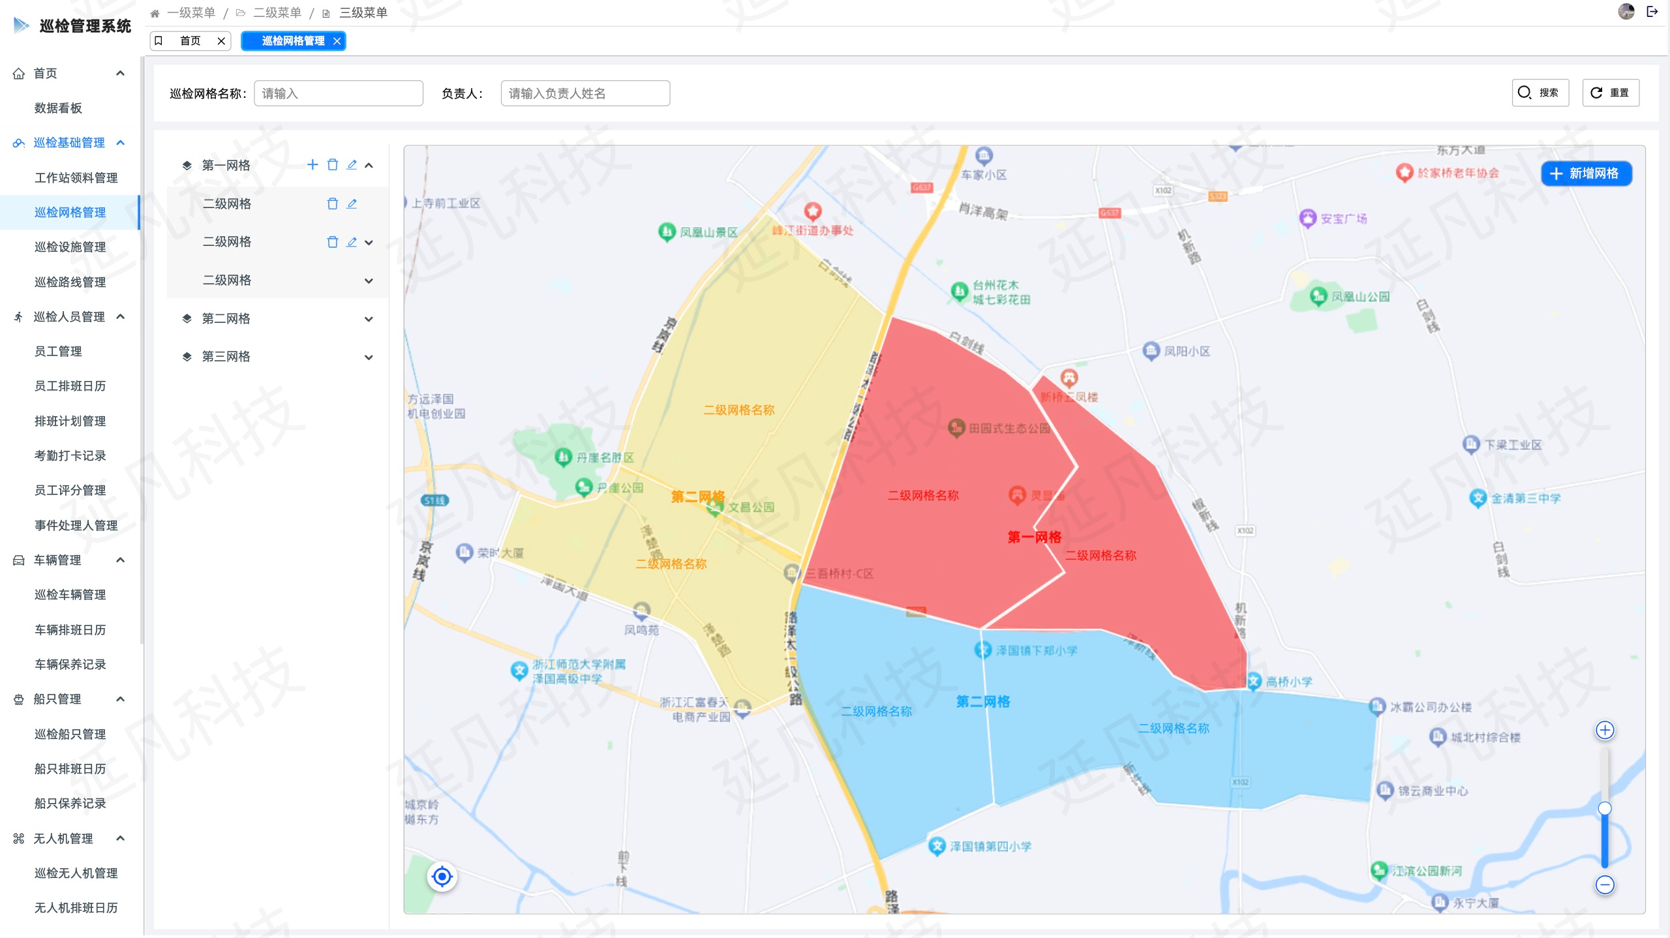
Task: Expand the 第三网格 tree node
Action: pyautogui.click(x=369, y=356)
